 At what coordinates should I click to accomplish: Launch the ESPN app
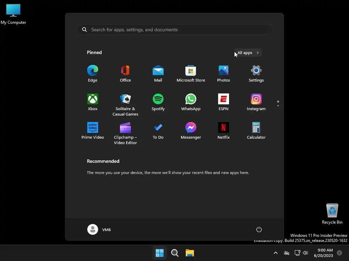pos(224,102)
